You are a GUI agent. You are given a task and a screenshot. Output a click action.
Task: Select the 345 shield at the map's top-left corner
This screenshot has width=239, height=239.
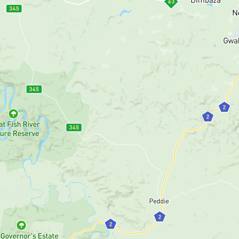pos(14,9)
